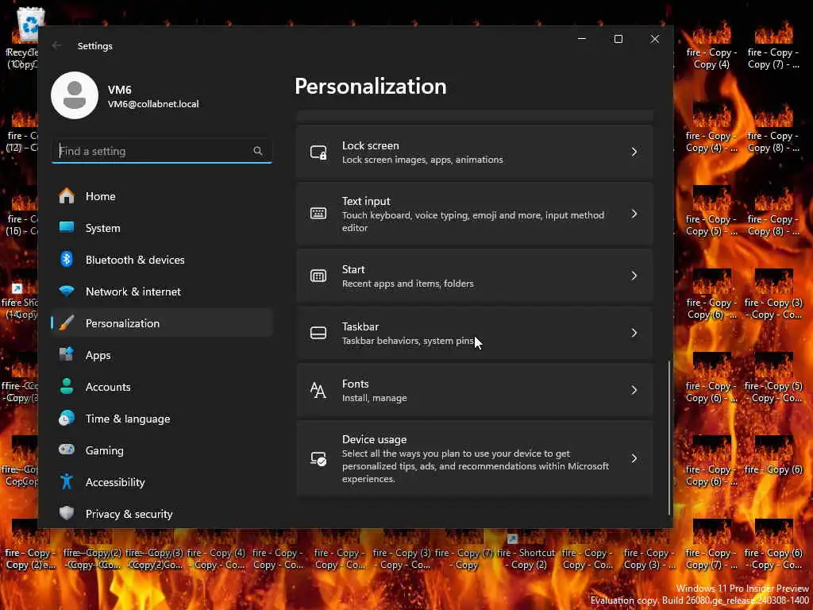The width and height of the screenshot is (813, 610).
Task: Open Device usage settings
Action: click(475, 458)
